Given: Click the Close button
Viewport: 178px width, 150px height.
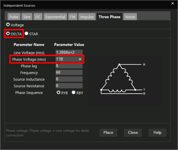Looking at the screenshot, I should click(133, 133).
